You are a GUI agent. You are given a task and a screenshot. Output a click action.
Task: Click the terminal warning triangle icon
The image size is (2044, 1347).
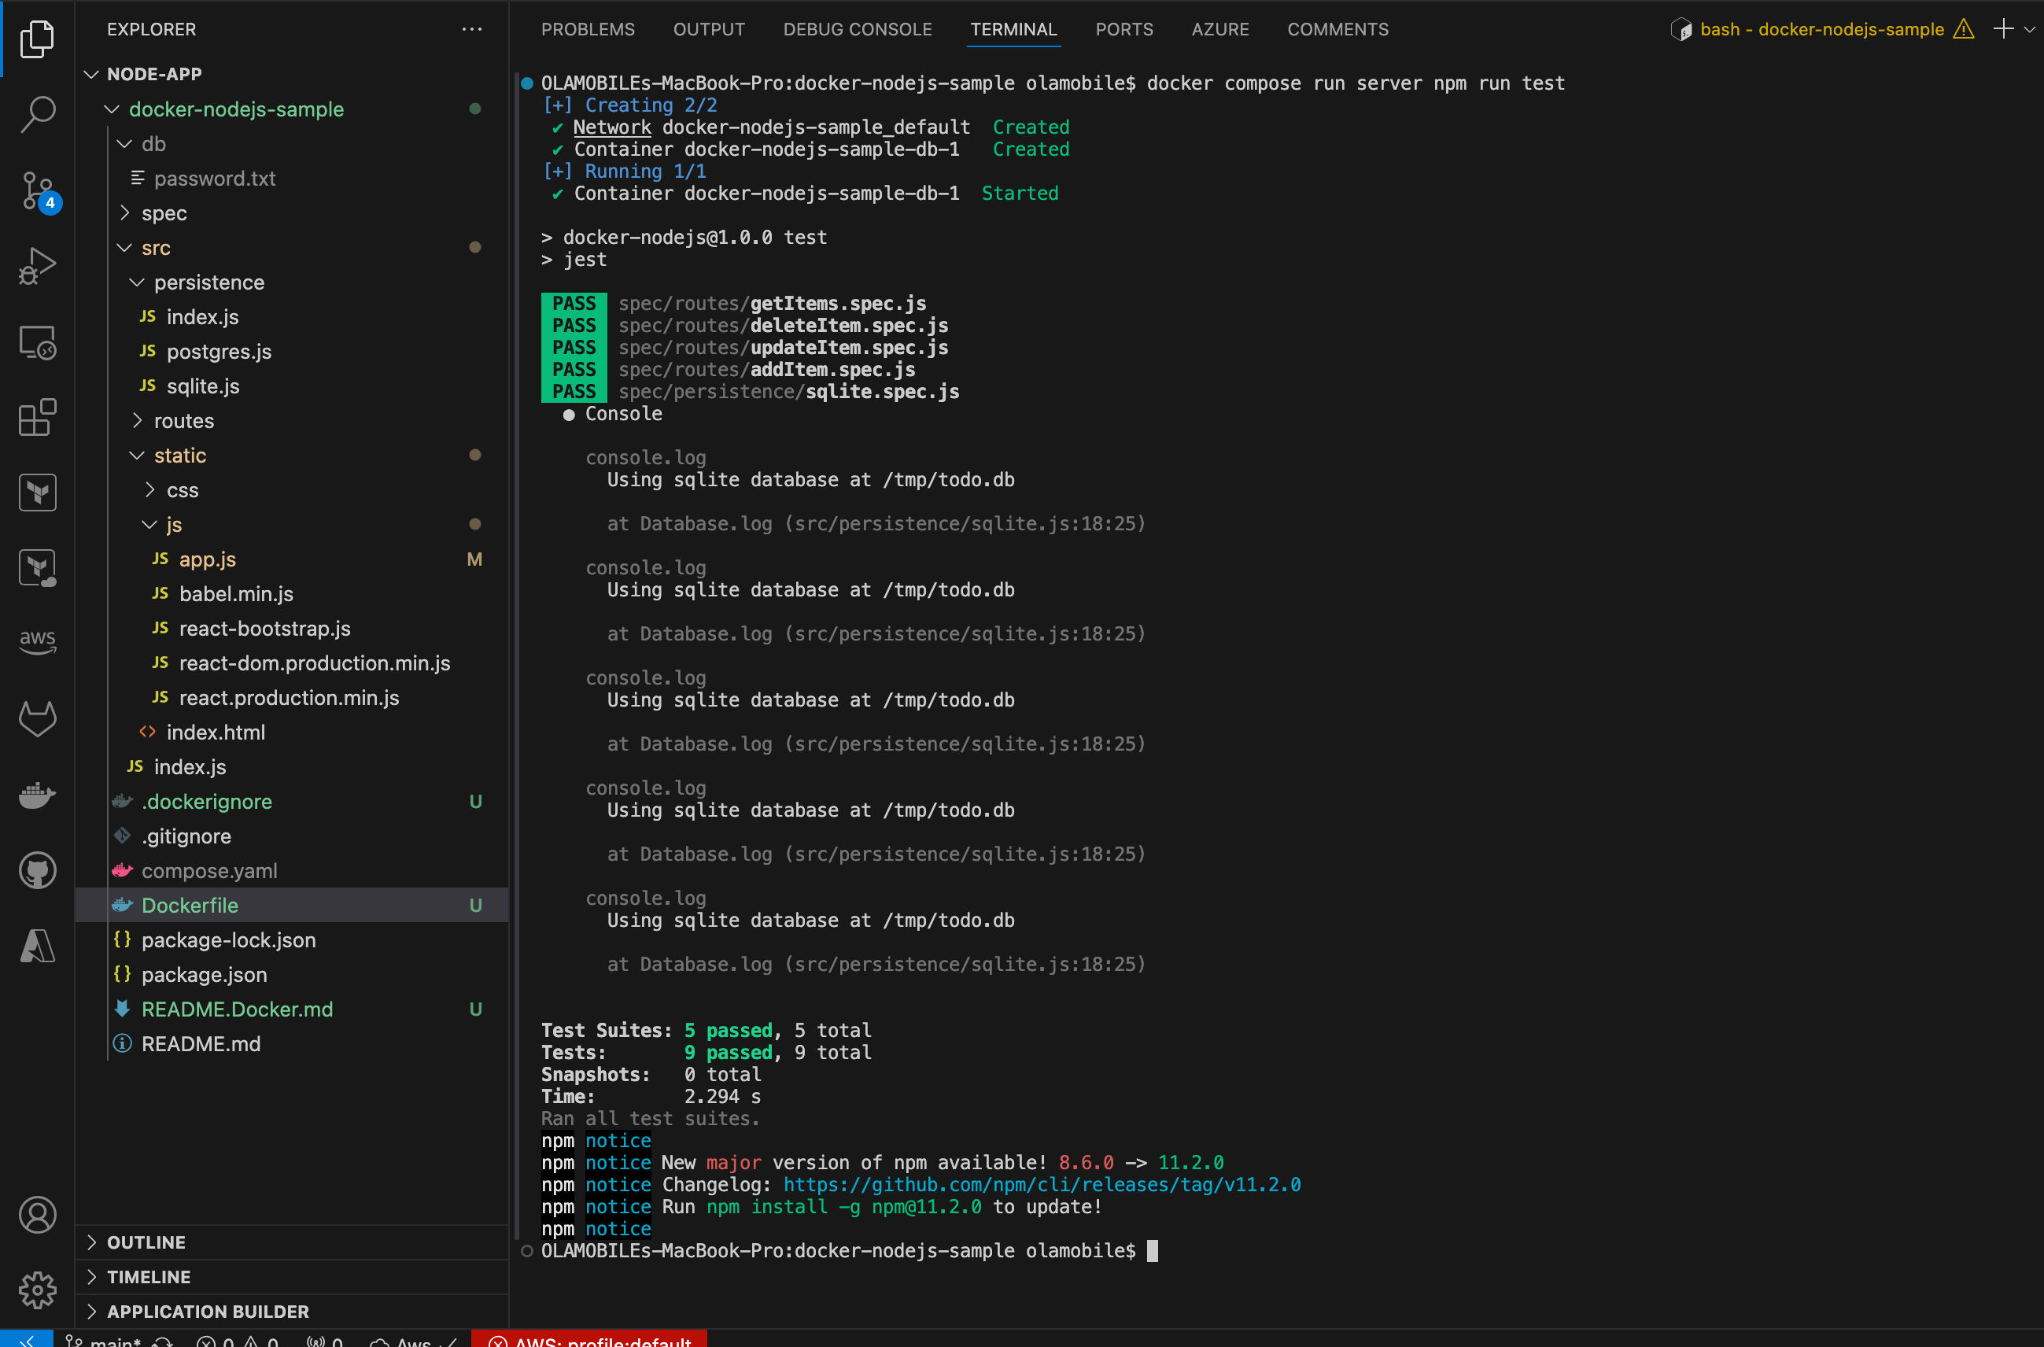tap(1963, 29)
